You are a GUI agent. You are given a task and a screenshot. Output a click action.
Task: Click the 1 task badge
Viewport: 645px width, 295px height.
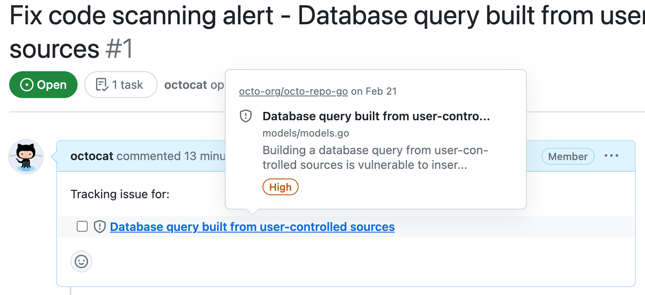(121, 85)
